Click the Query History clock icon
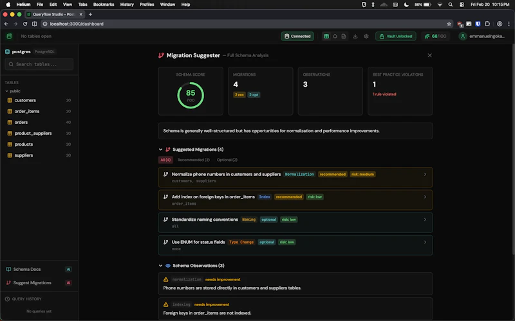The width and height of the screenshot is (515, 321). pyautogui.click(x=7, y=299)
